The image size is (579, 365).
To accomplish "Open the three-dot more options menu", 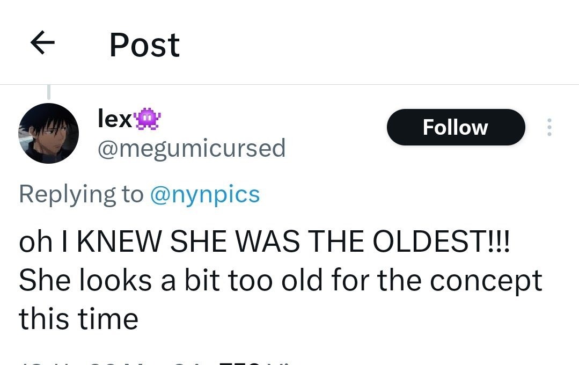I will tap(548, 127).
